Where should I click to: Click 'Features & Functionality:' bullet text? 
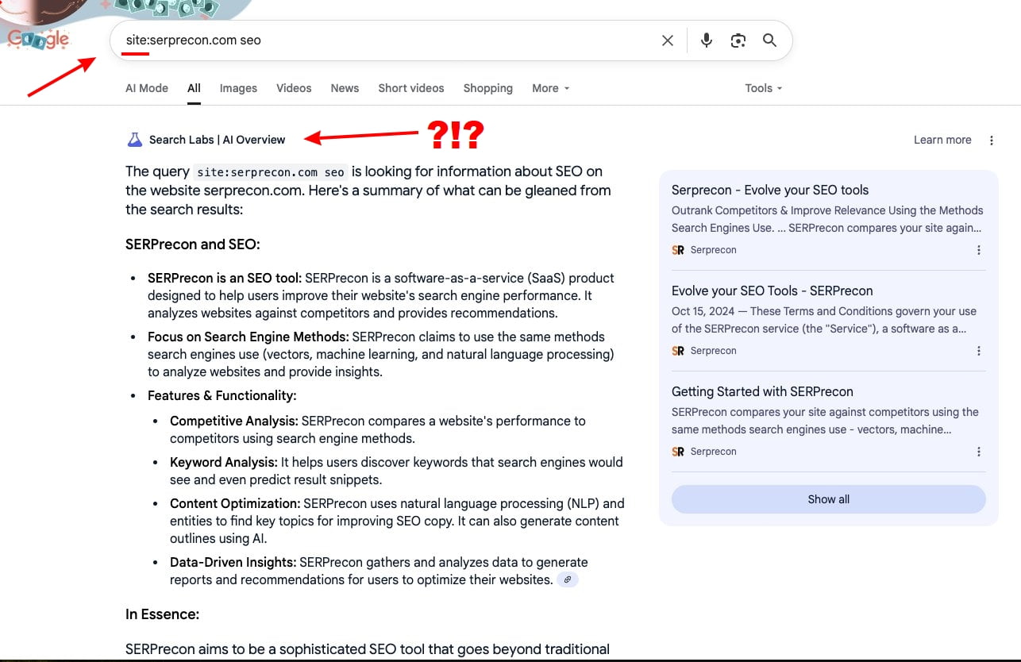coord(222,395)
